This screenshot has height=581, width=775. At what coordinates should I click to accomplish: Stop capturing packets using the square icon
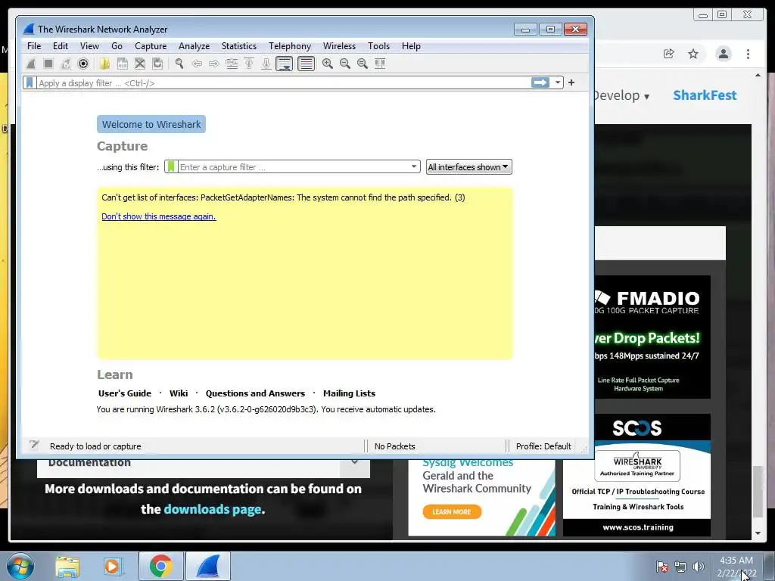tap(48, 64)
